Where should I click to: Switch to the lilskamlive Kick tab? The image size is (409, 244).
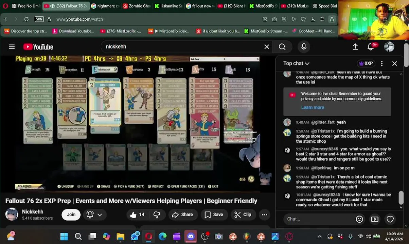pyautogui.click(x=168, y=6)
